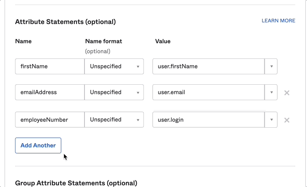Change Name format for emailAddress row
The width and height of the screenshot is (307, 187).
point(114,92)
